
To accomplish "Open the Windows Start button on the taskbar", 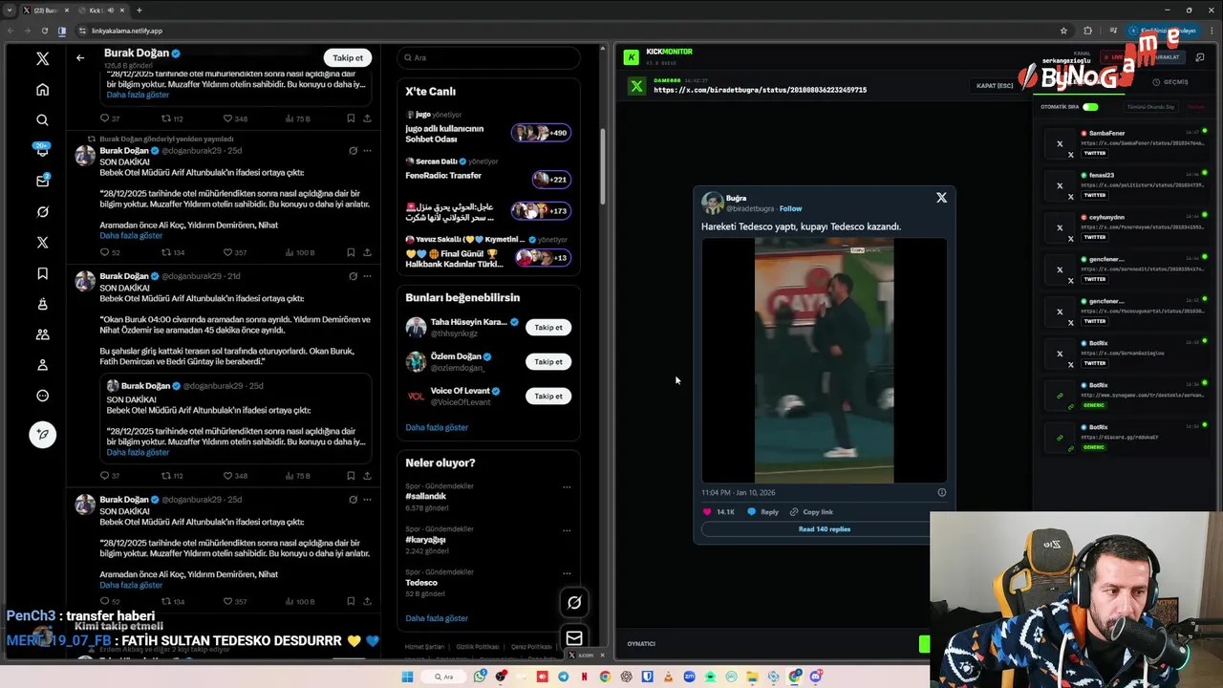I will tap(407, 677).
